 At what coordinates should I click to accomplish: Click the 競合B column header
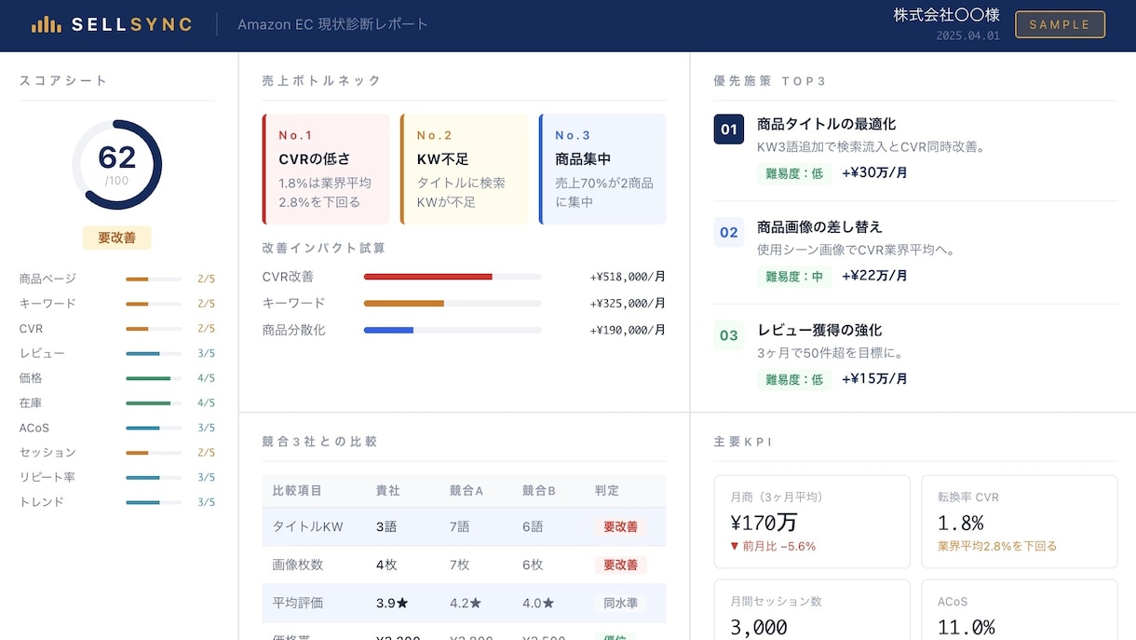[x=539, y=491]
